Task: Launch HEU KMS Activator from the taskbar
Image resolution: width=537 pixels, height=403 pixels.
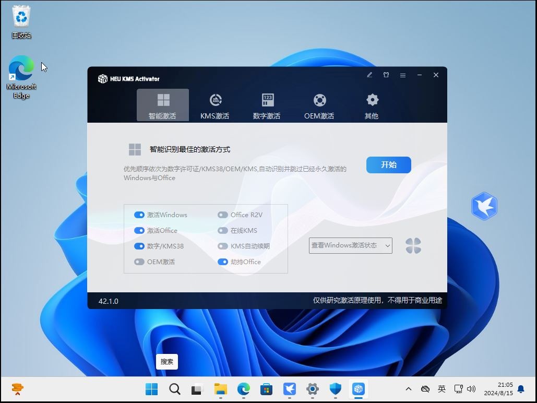Action: (x=359, y=389)
